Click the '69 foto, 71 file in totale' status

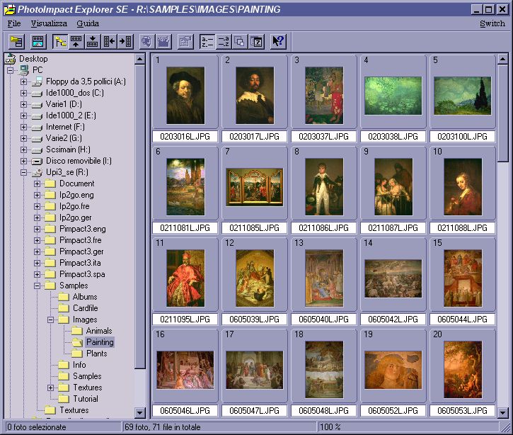163,427
